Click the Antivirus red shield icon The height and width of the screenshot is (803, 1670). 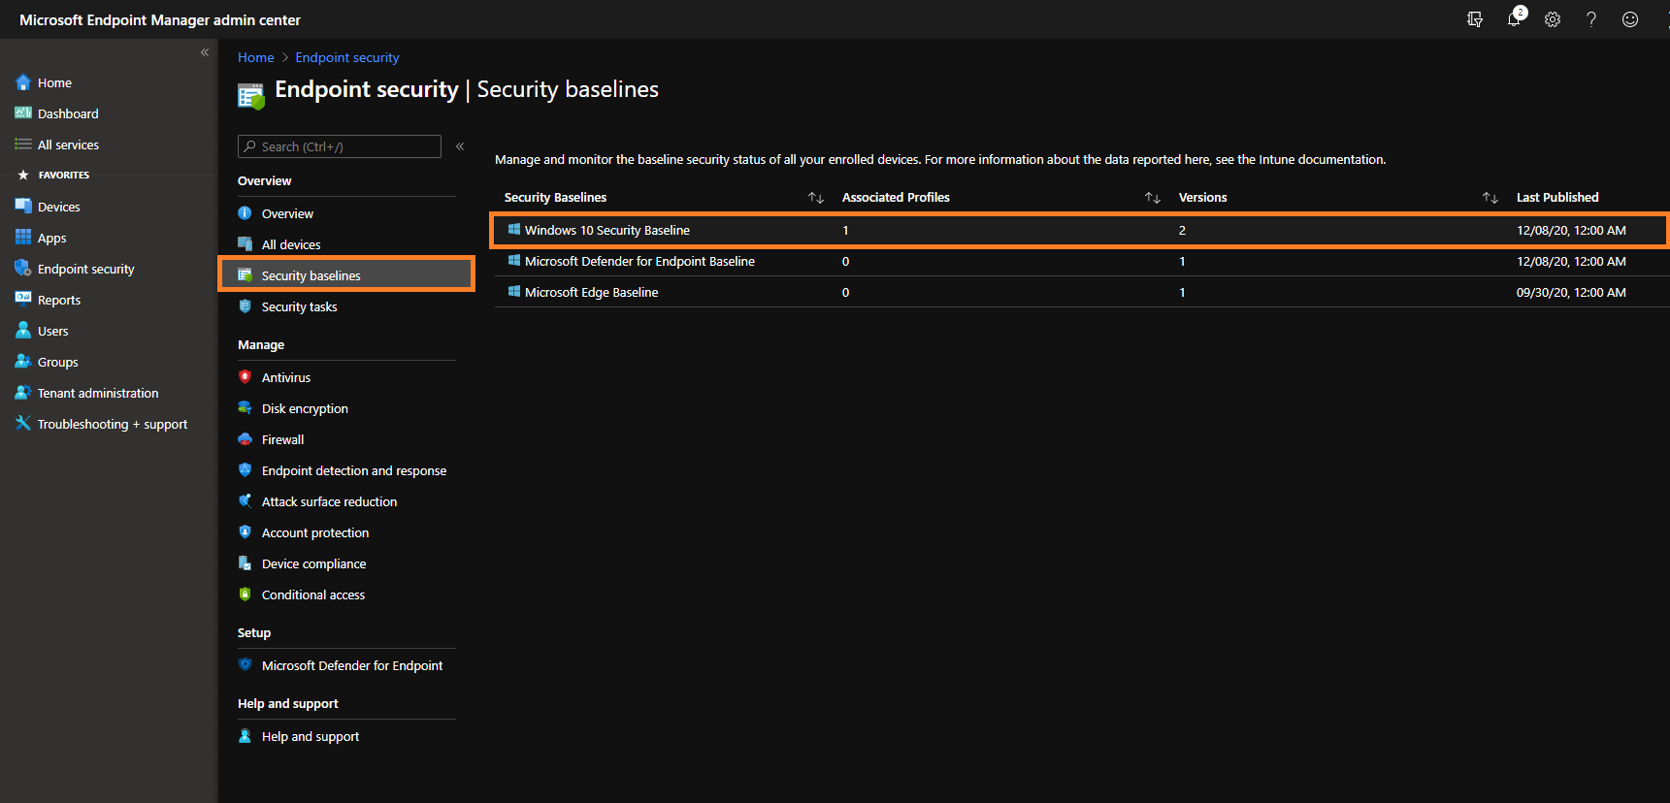[246, 377]
